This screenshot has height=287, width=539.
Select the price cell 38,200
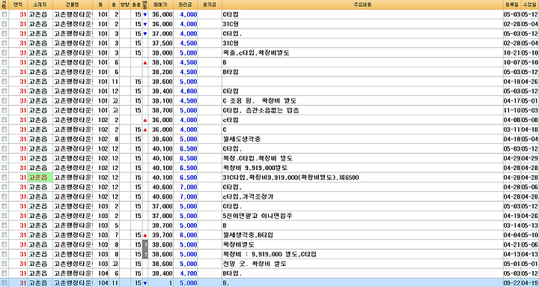coord(162,72)
